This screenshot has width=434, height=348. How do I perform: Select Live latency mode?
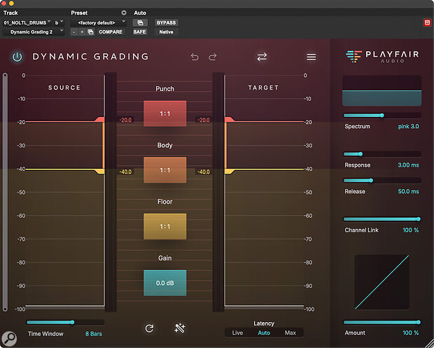(237, 333)
